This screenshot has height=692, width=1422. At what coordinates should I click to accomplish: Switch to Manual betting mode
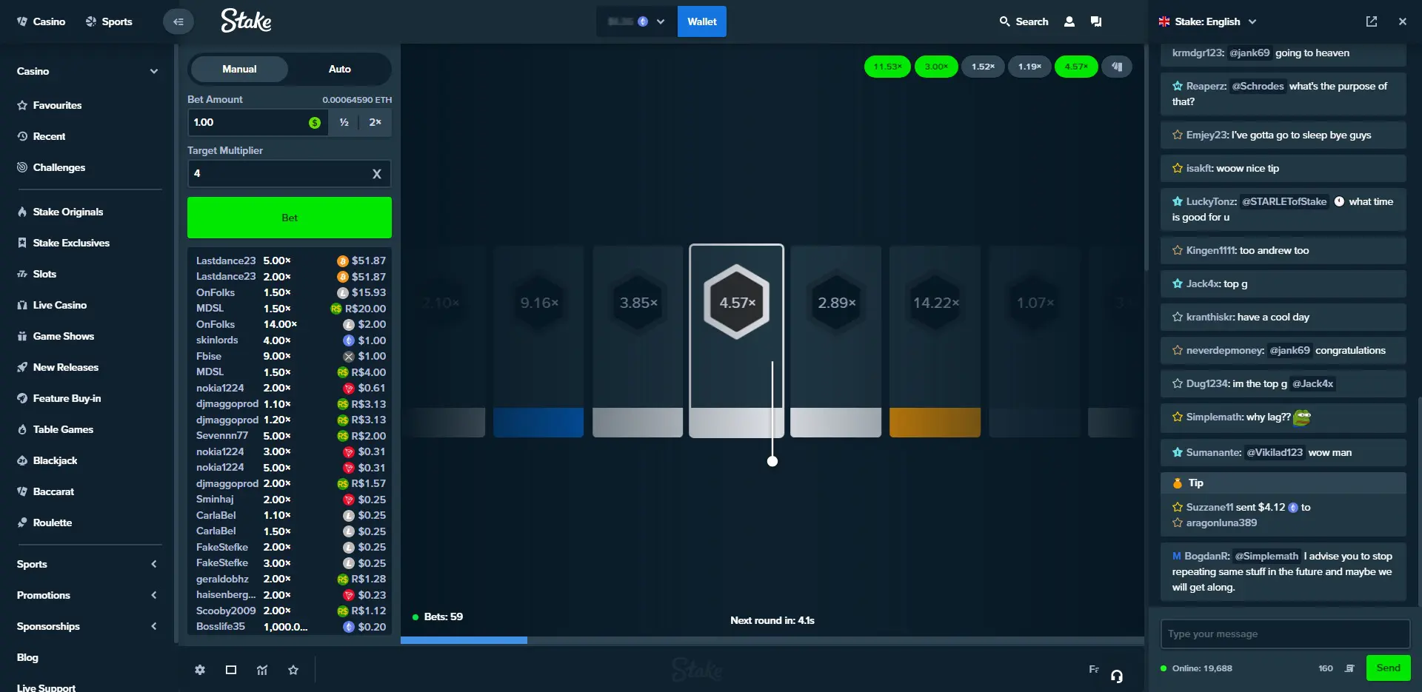pyautogui.click(x=239, y=69)
